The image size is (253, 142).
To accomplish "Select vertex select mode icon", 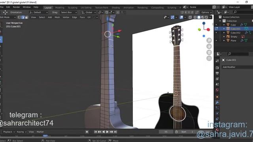I will (19, 17).
